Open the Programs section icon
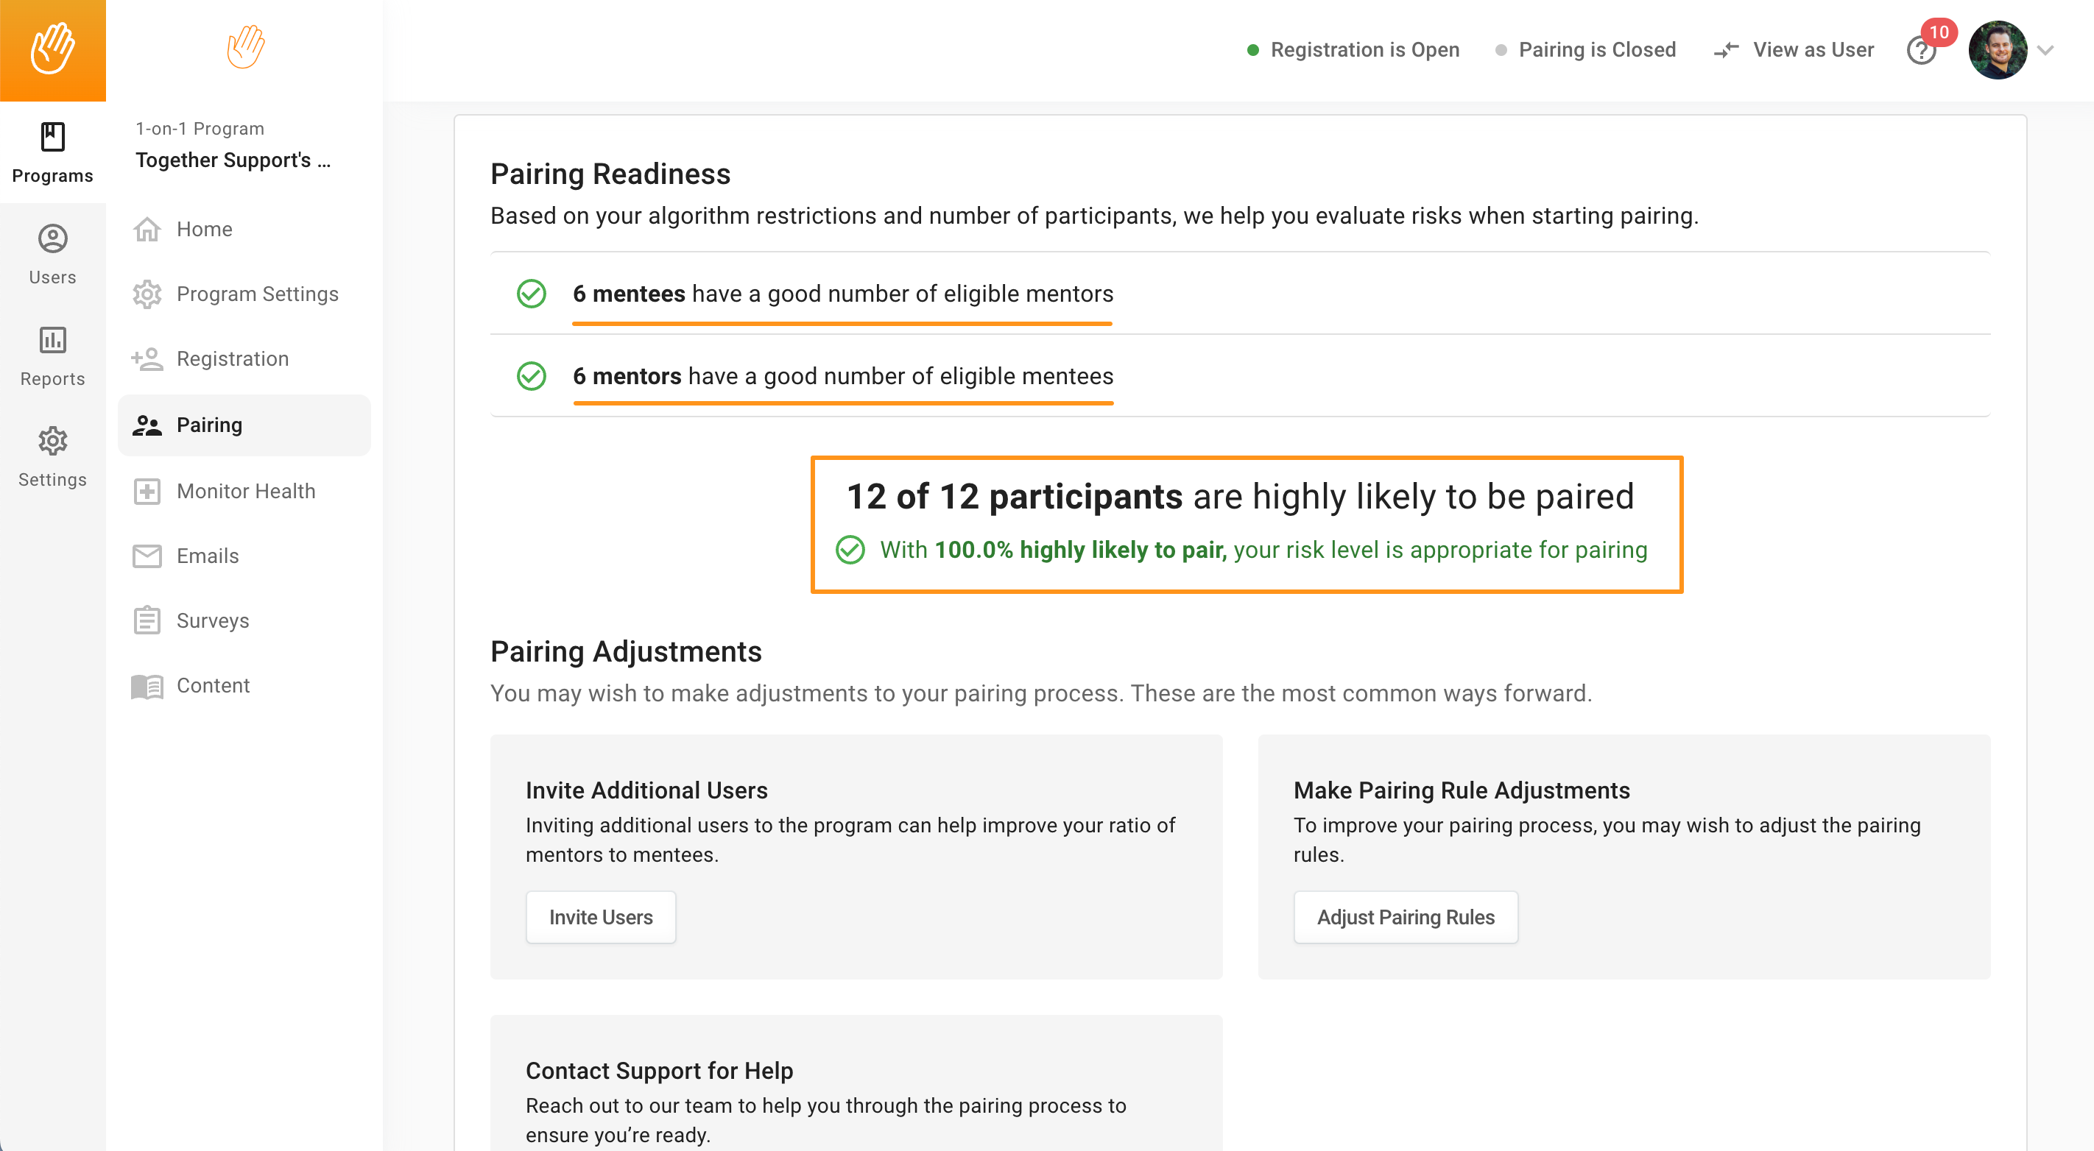 click(x=53, y=136)
